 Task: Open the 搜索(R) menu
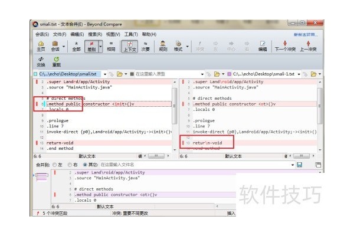pyautogui.click(x=95, y=34)
